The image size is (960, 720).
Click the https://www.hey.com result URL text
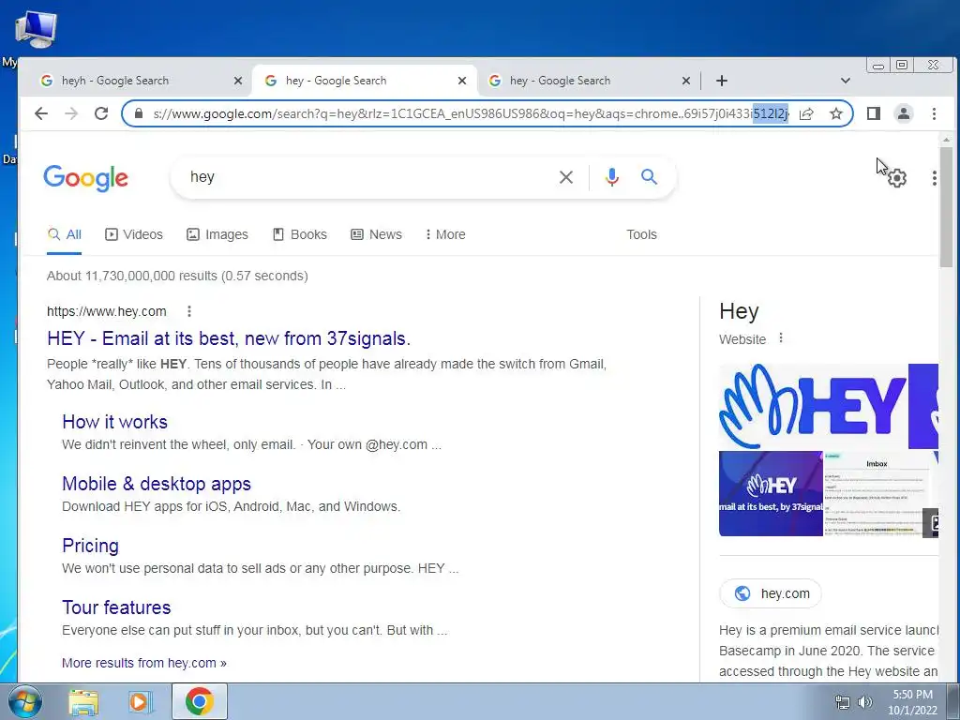pos(107,311)
